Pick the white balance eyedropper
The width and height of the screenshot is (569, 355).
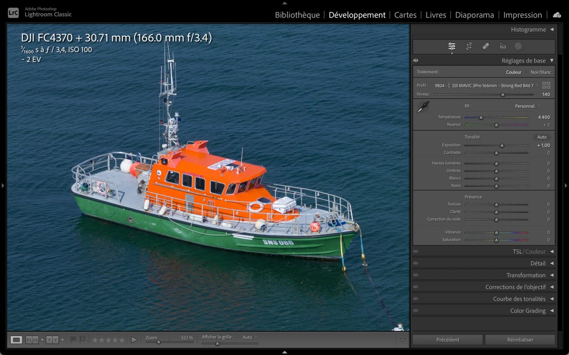pos(422,107)
